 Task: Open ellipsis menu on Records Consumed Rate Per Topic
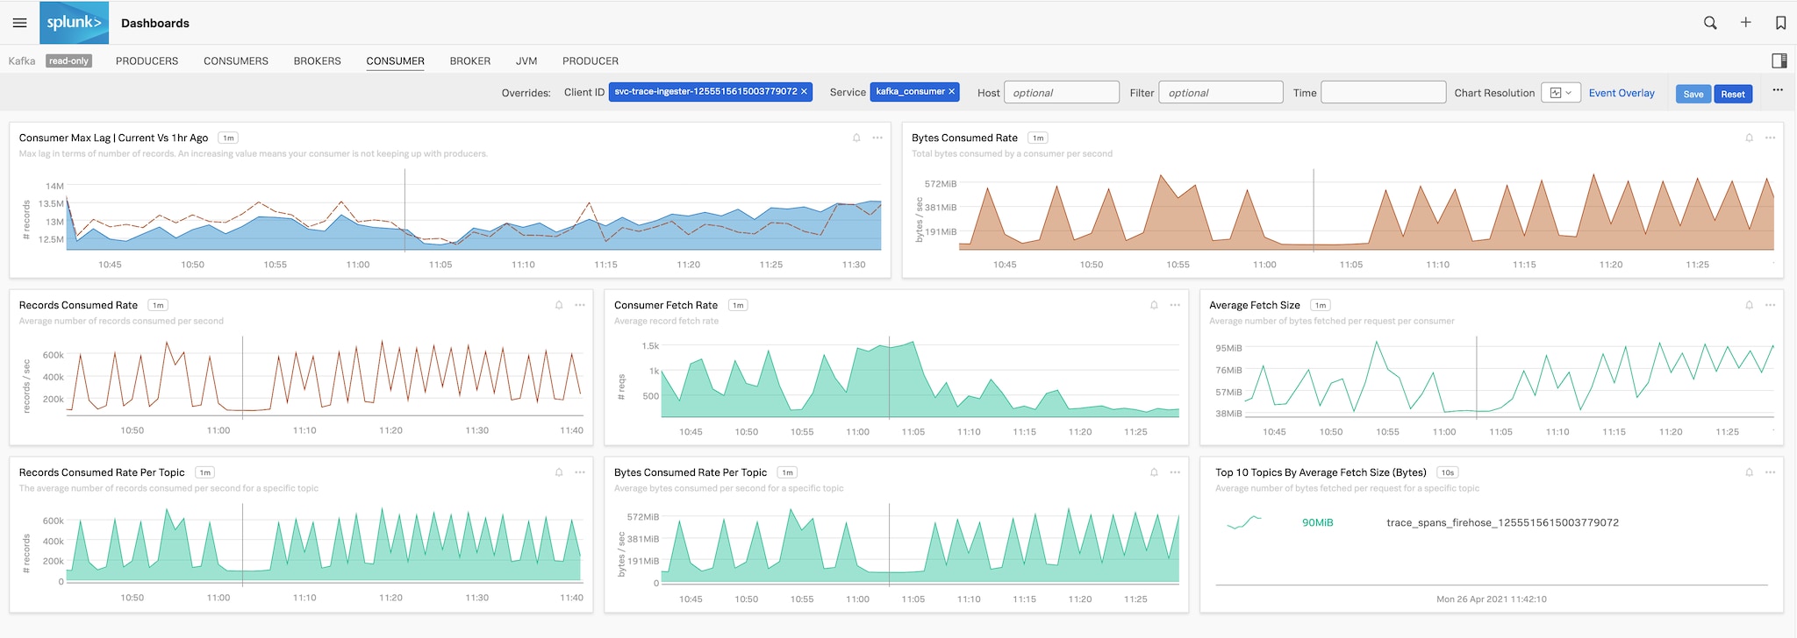point(580,472)
